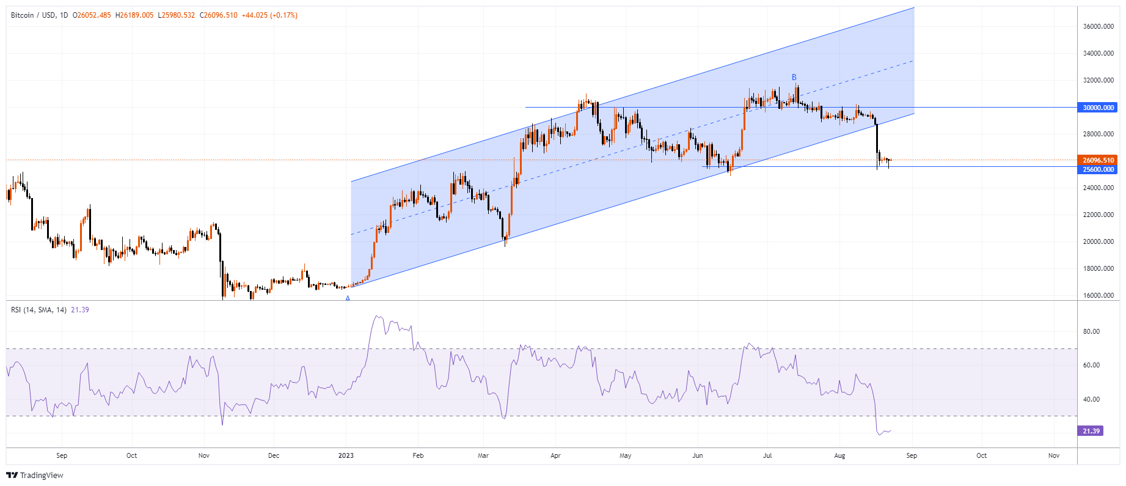Select the point A channel anchor label
Viewport: 1126px width, 486px height.
click(348, 298)
